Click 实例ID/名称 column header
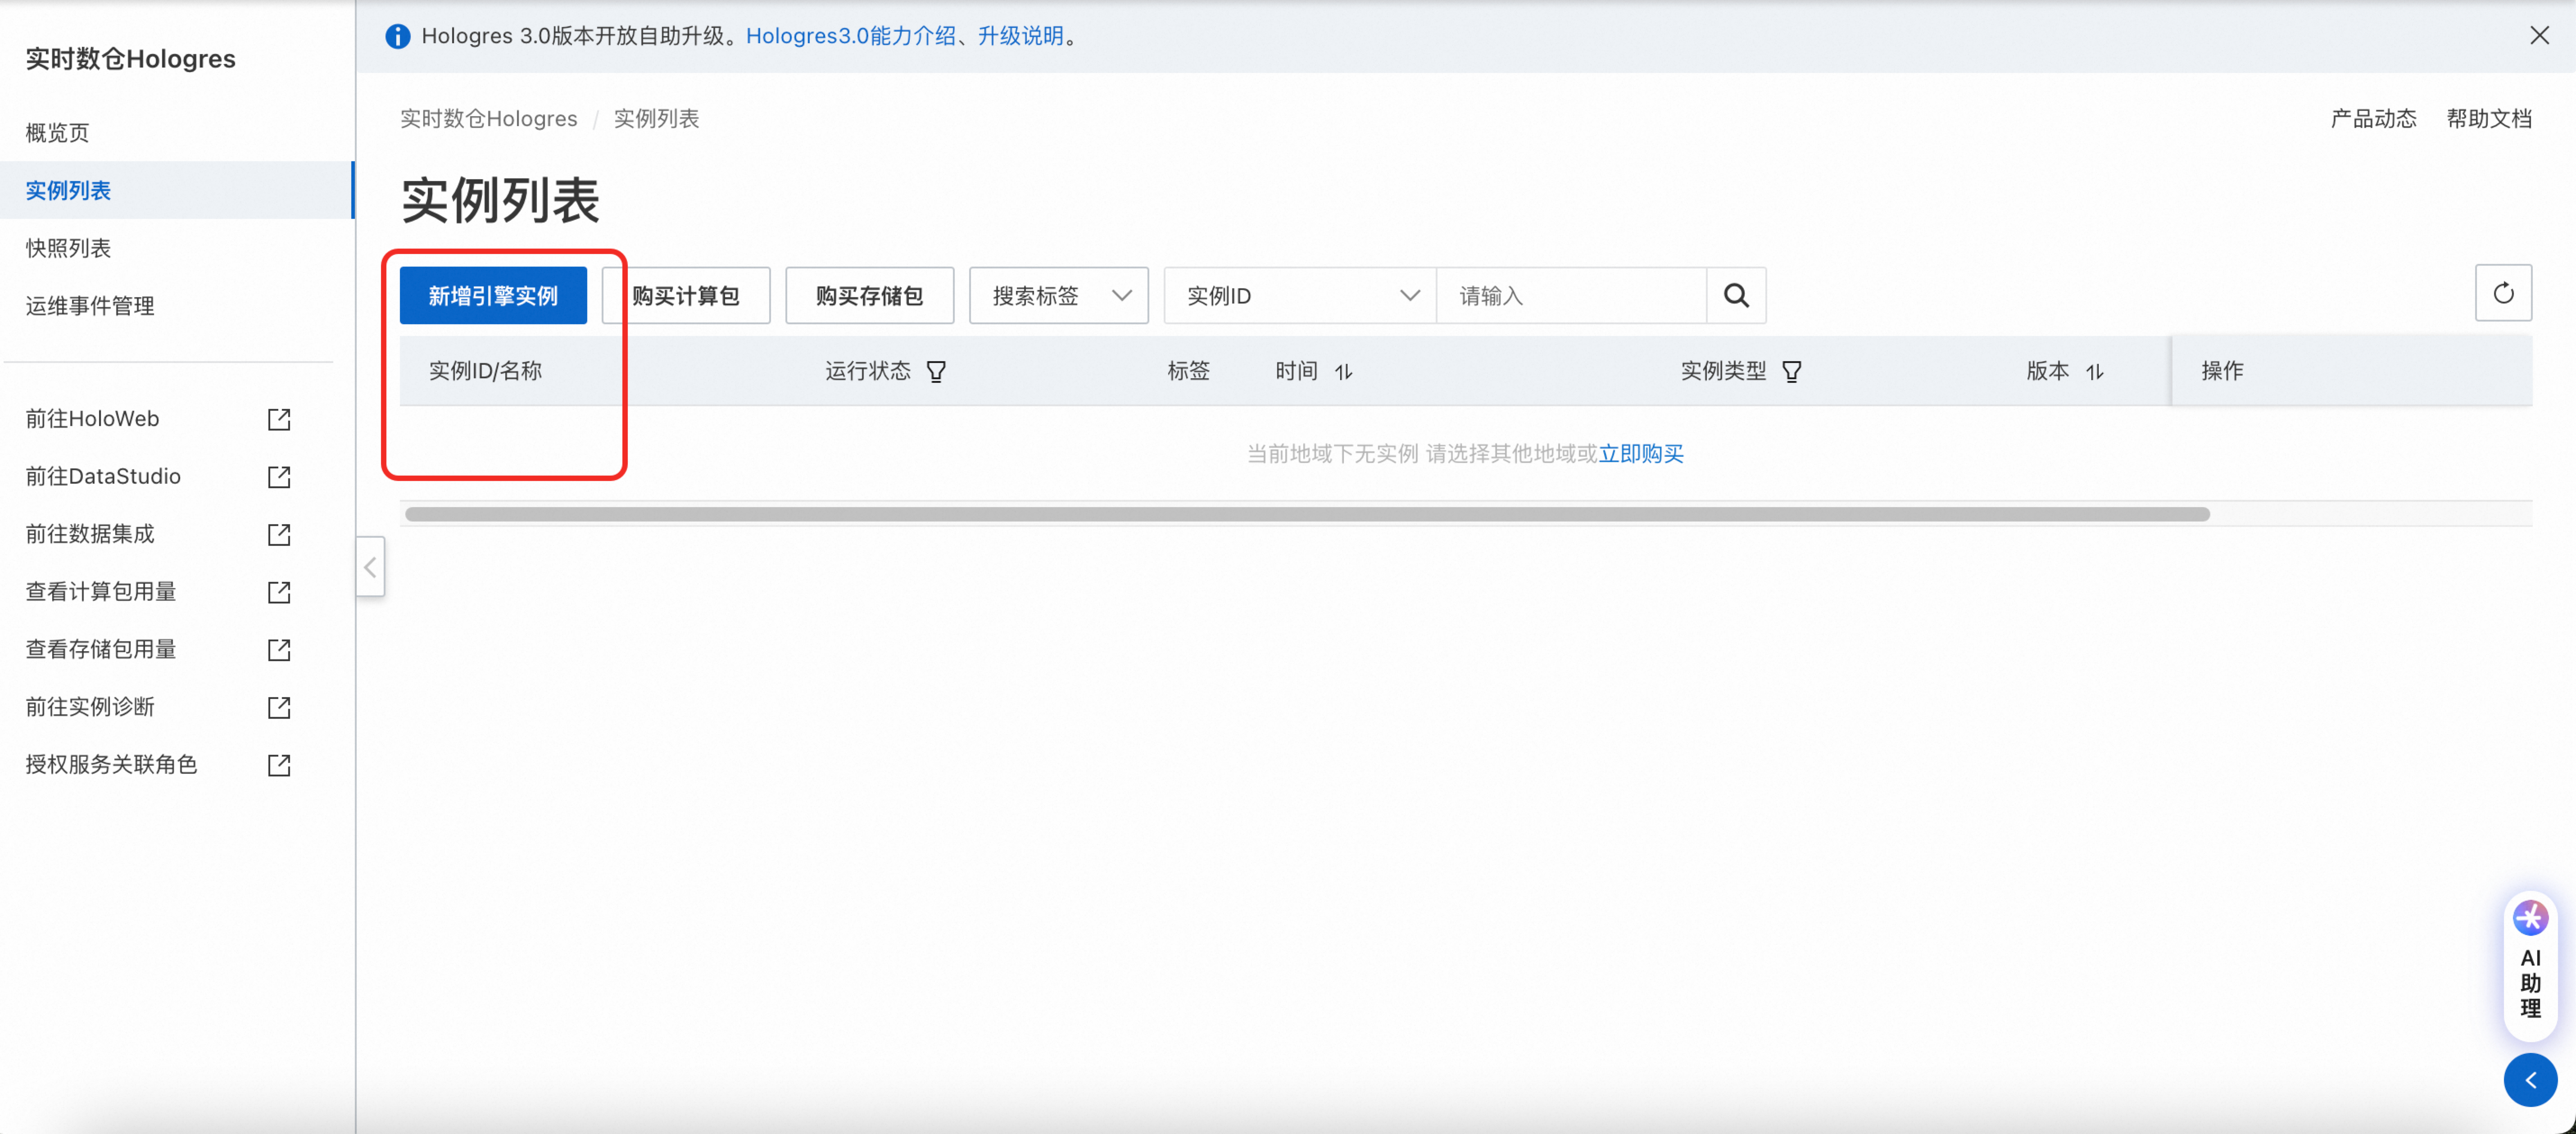Image resolution: width=2576 pixels, height=1134 pixels. tap(485, 371)
